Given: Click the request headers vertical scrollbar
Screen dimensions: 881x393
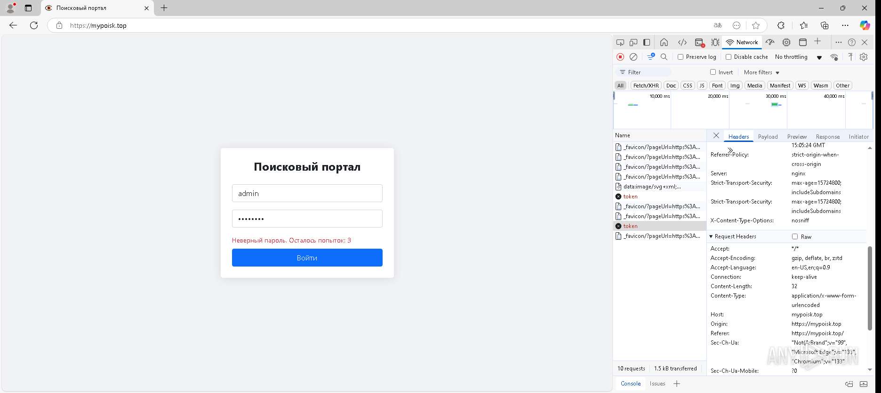Looking at the screenshot, I should [869, 288].
